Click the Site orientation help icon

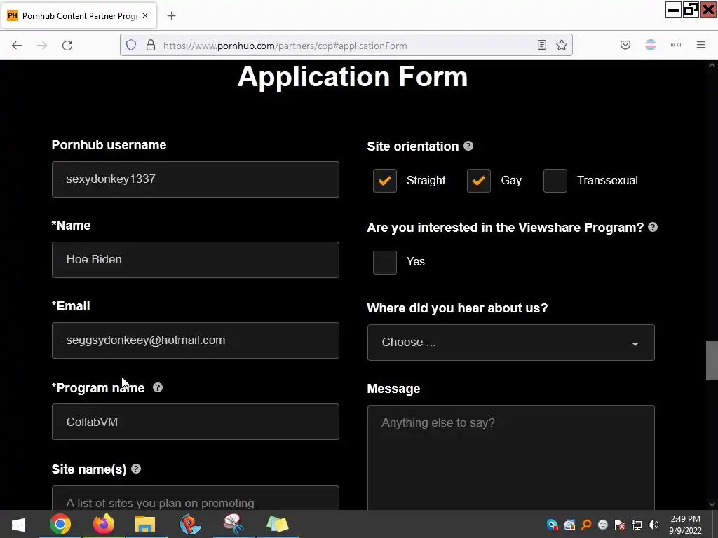[468, 146]
